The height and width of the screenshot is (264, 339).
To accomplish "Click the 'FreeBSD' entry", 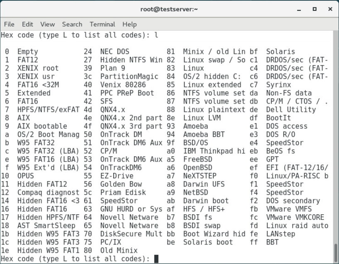I will tap(198, 159).
